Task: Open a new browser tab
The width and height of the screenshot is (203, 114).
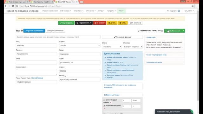Action: [x=82, y=2]
